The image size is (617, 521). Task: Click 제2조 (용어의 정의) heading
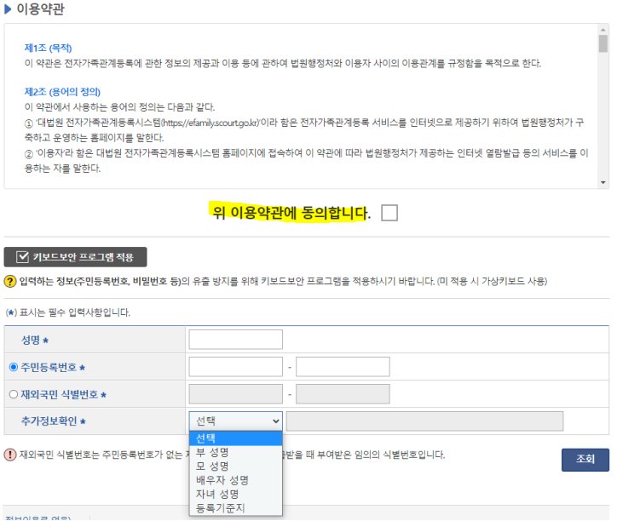pos(62,92)
